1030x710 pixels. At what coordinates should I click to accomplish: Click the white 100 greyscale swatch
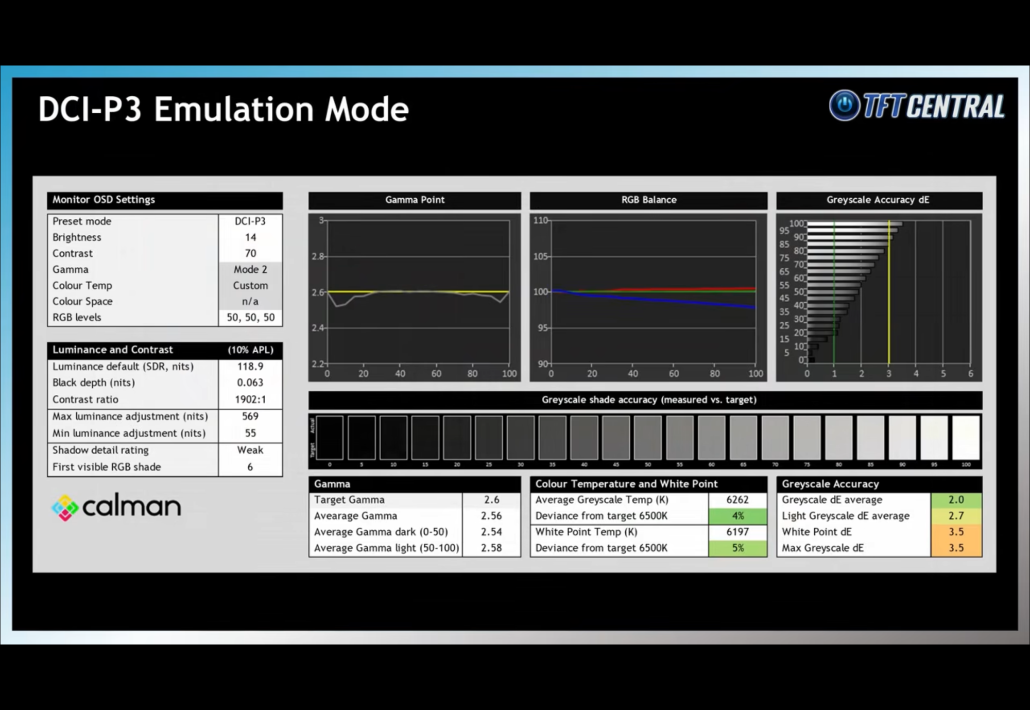[x=966, y=437]
